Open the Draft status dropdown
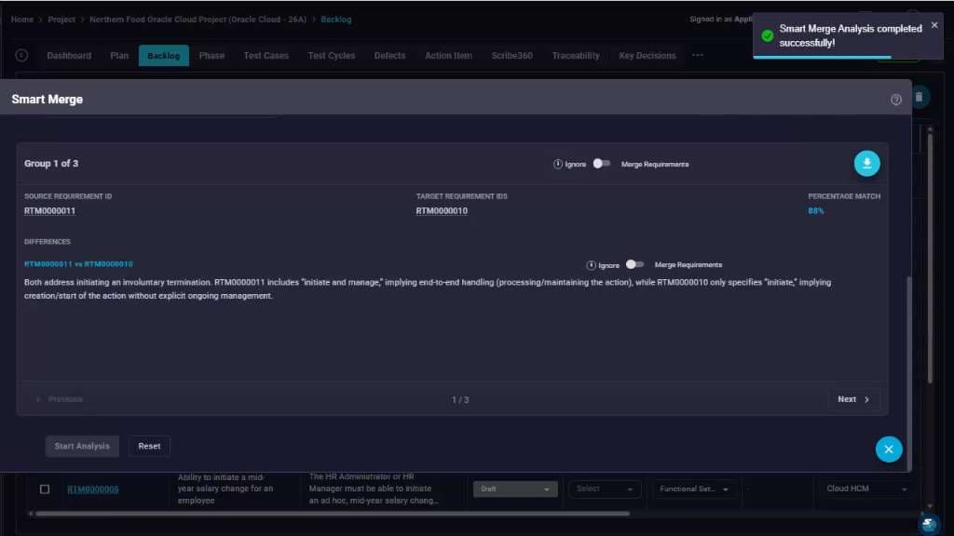The height and width of the screenshot is (536, 954). pos(514,489)
